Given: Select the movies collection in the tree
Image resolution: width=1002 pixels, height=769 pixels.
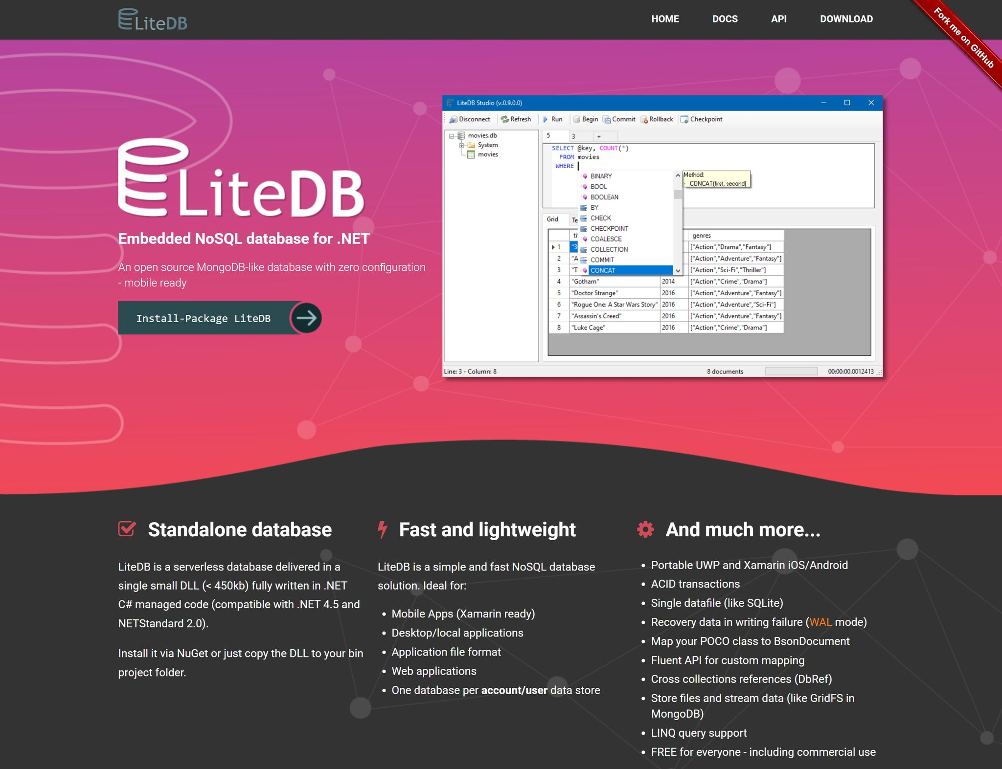Looking at the screenshot, I should click(487, 154).
